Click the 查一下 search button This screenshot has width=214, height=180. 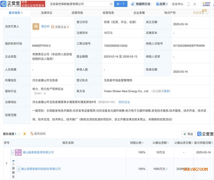coord(121,4)
